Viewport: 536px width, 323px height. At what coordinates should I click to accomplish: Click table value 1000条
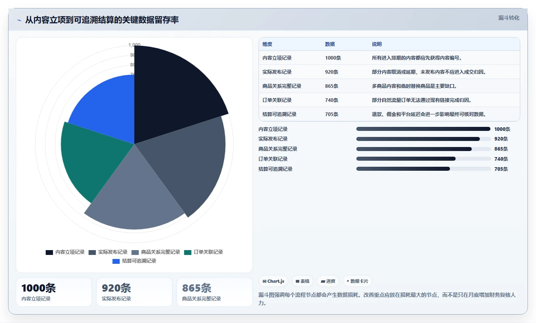(x=333, y=58)
